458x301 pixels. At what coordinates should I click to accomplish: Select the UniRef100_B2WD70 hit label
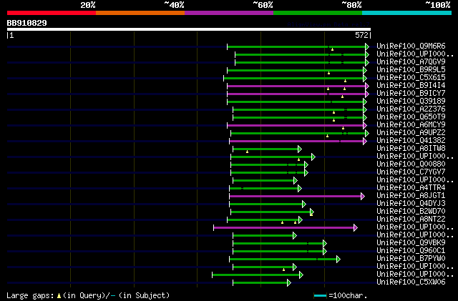click(411, 212)
